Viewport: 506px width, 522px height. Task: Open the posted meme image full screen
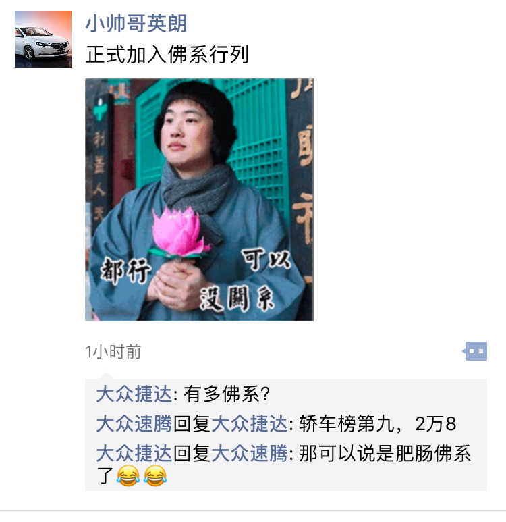(199, 200)
